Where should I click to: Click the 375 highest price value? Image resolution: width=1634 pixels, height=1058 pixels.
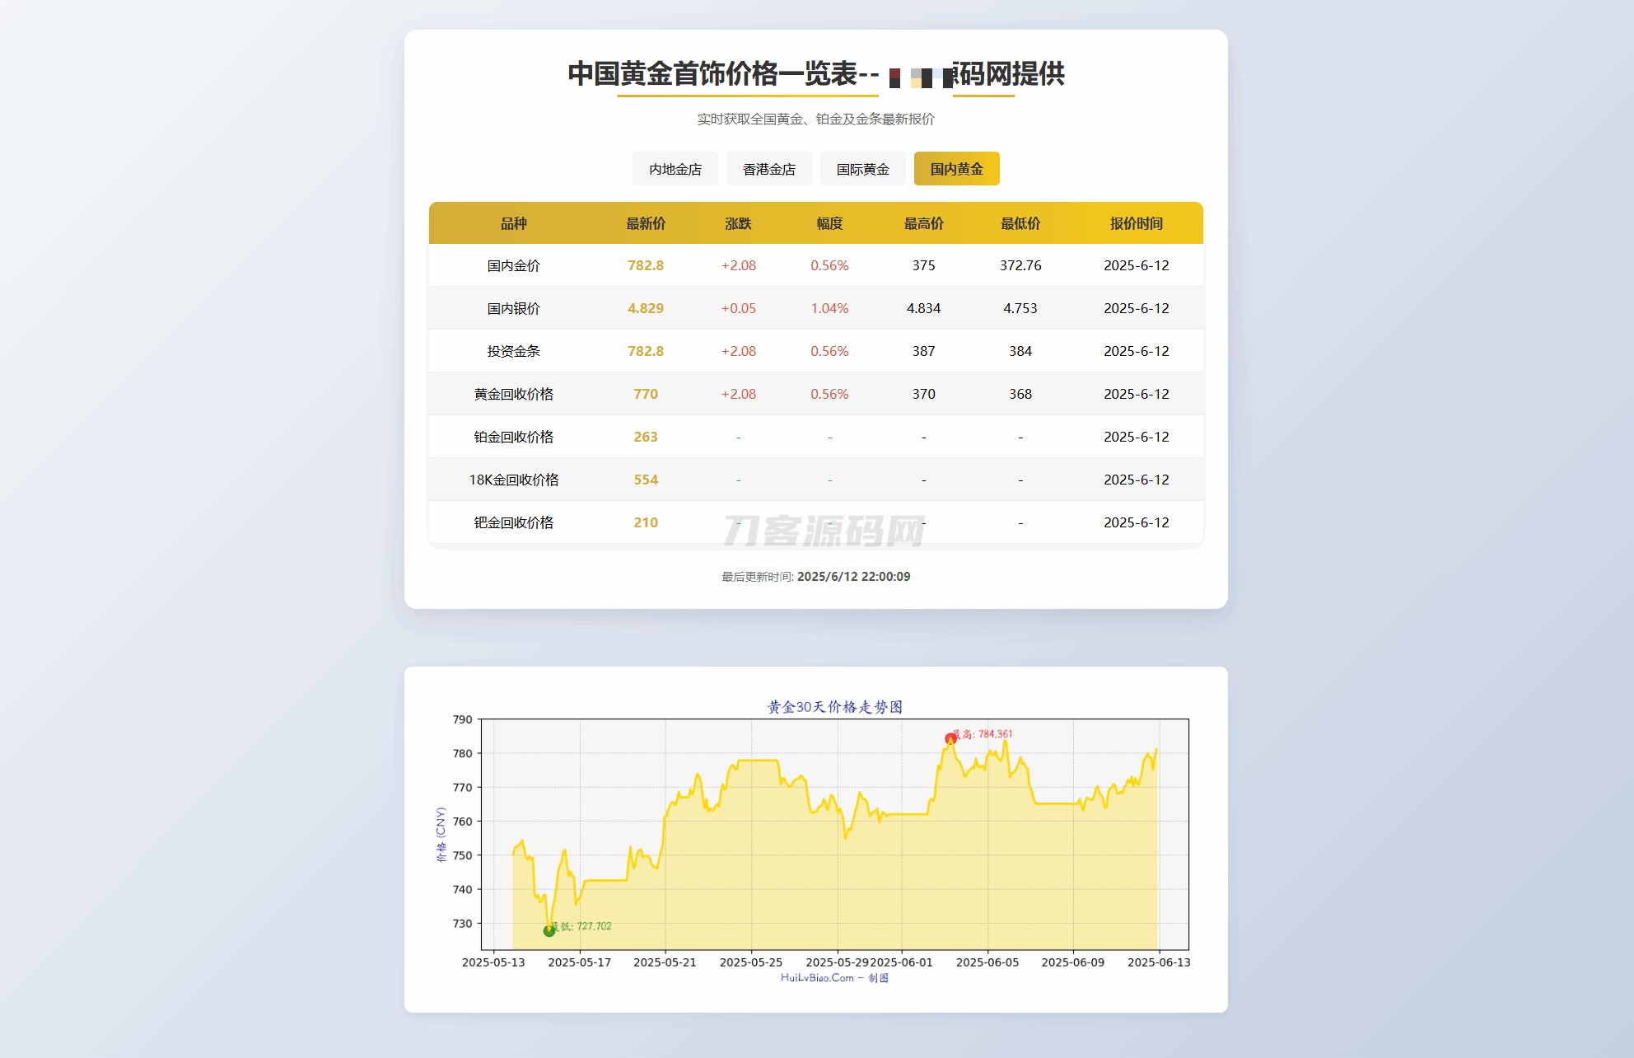[924, 265]
